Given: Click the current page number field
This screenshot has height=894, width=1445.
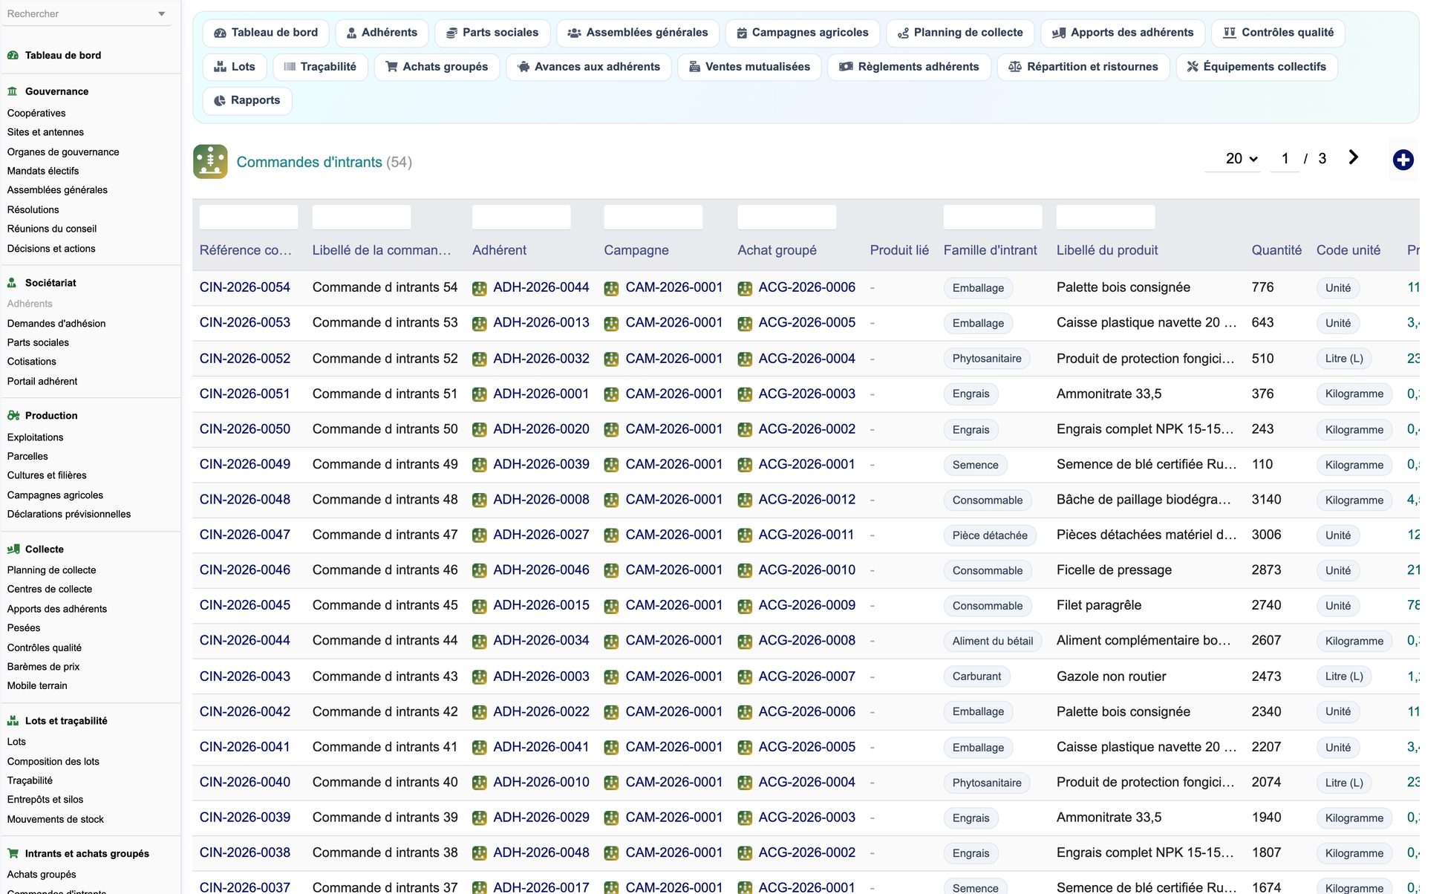Looking at the screenshot, I should [x=1285, y=158].
